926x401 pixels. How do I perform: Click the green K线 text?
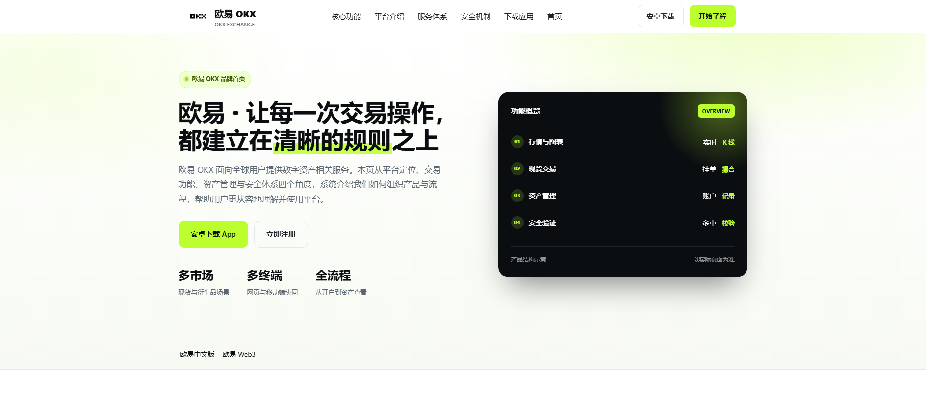click(x=729, y=142)
